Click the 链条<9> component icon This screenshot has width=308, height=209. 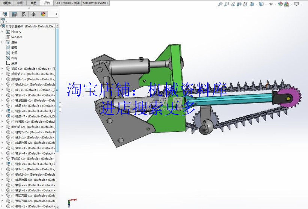click(x=8, y=164)
